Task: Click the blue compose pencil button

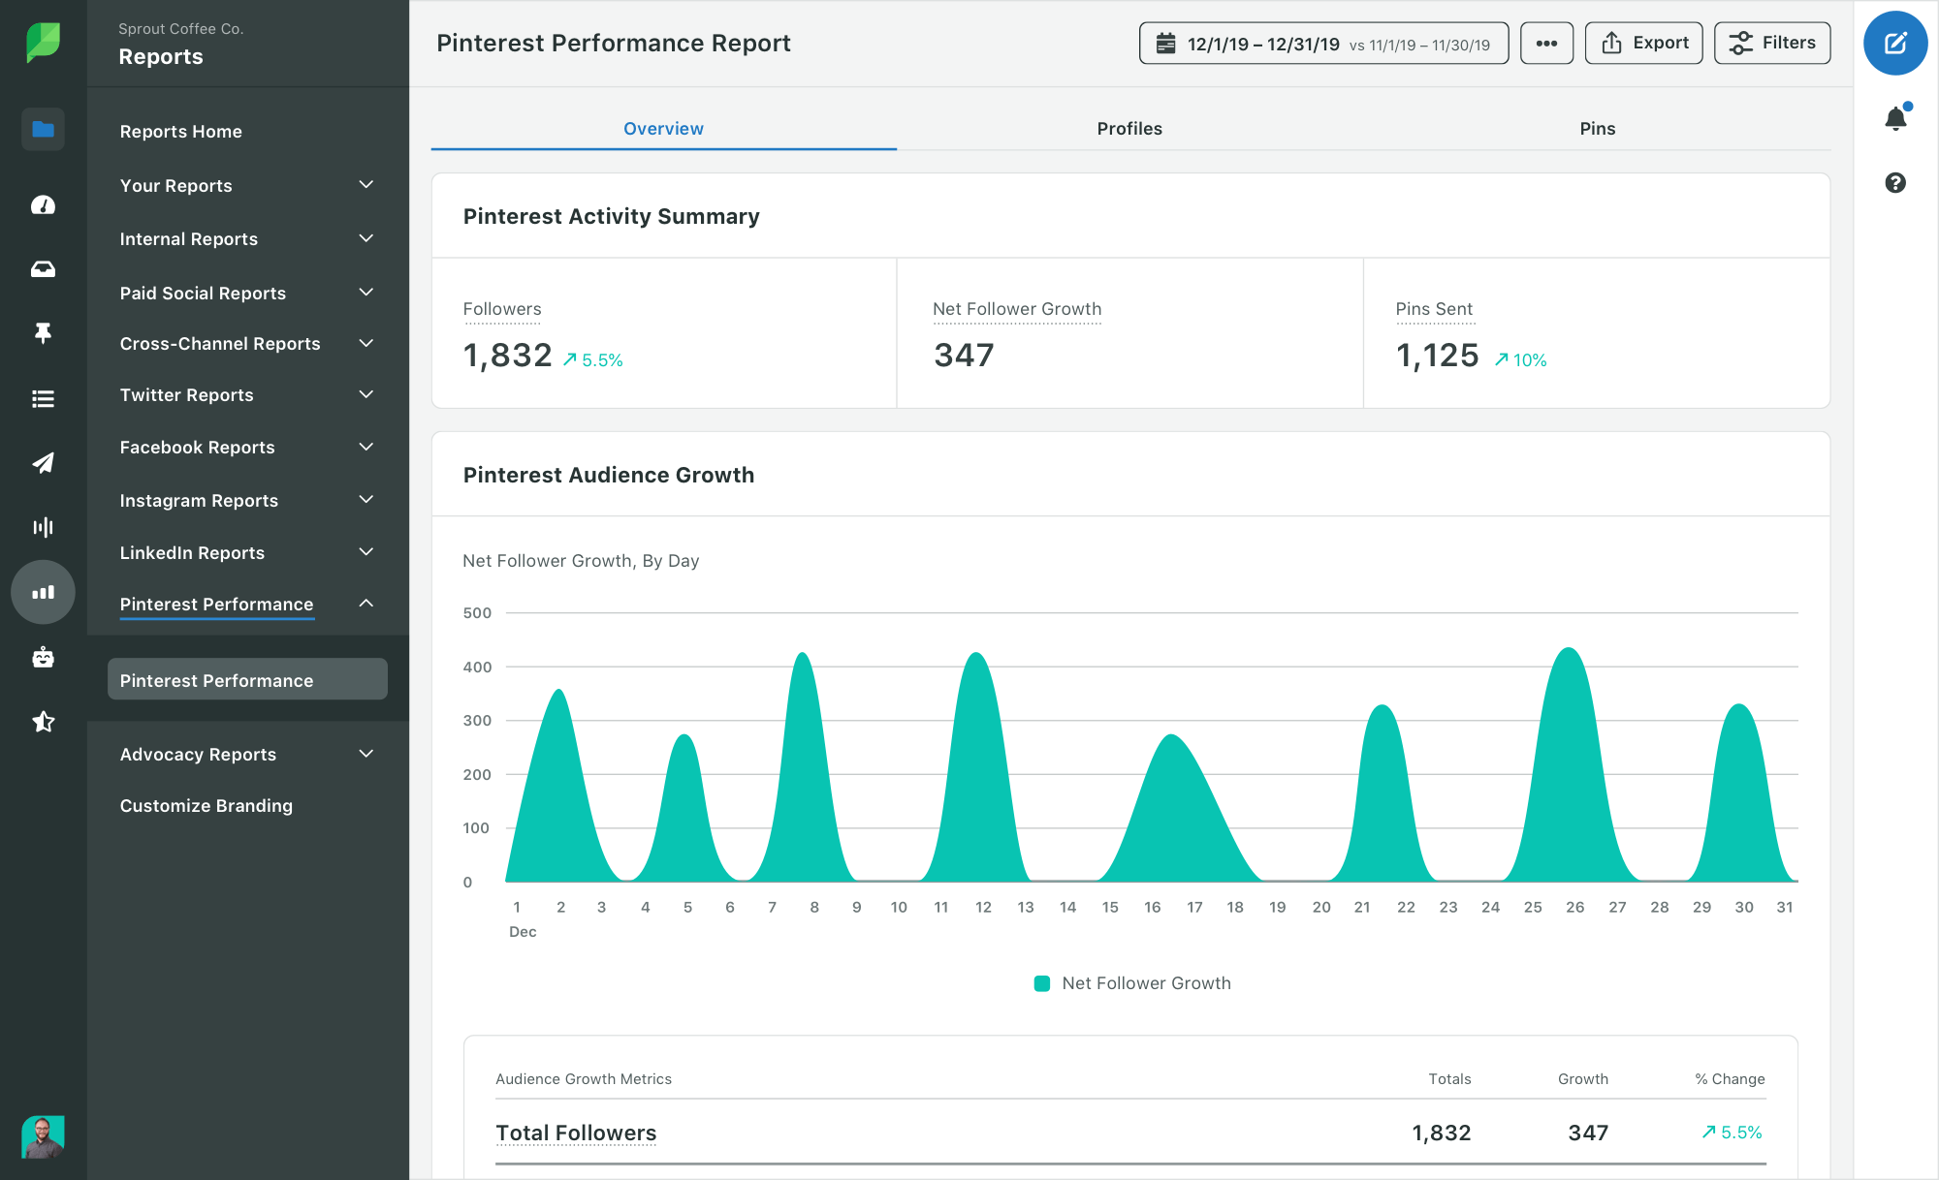Action: tap(1895, 43)
